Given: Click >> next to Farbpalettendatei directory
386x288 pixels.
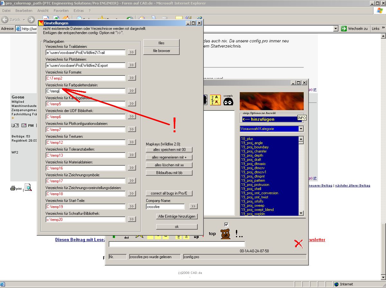Looking at the screenshot, I should (132, 91).
